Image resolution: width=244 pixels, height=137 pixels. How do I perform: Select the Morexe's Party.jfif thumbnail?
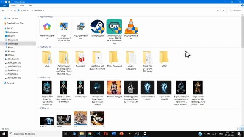[x=114, y=88]
